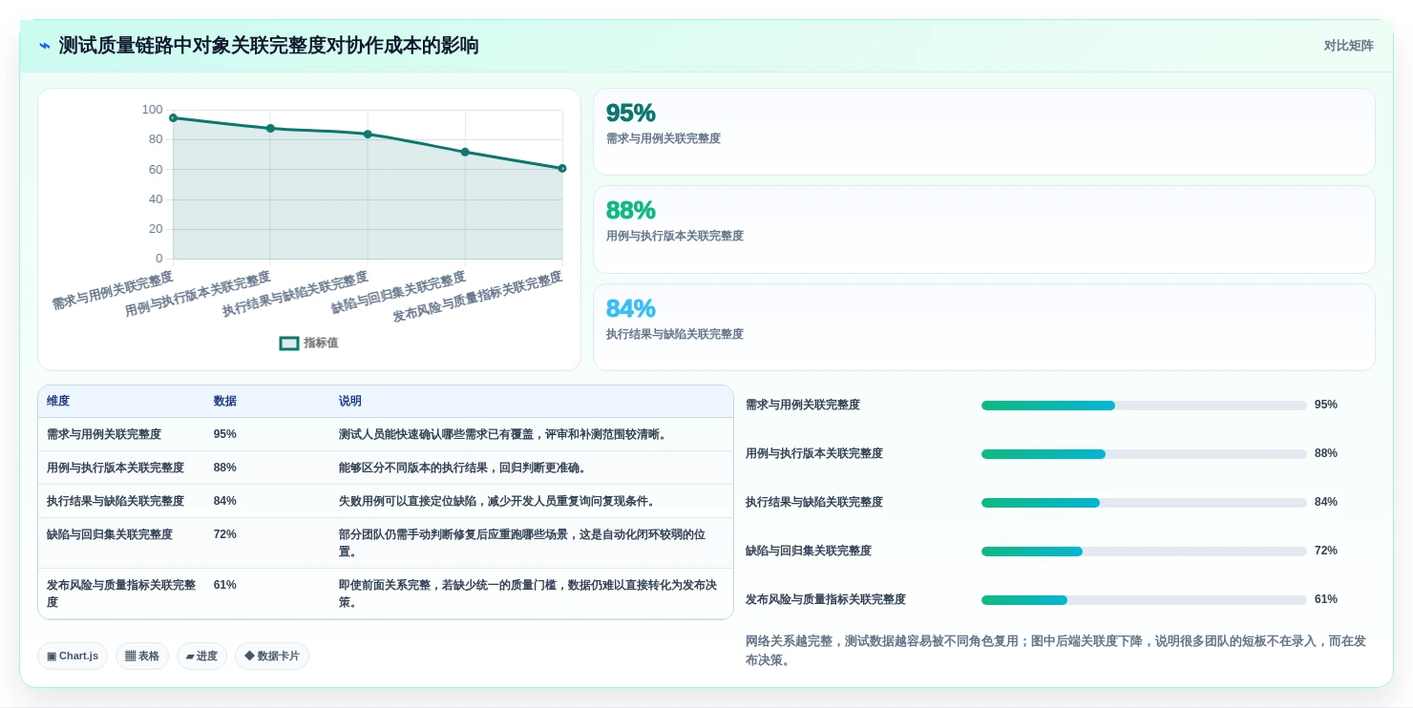
Task: Click the 72% value in the table
Action: click(225, 534)
